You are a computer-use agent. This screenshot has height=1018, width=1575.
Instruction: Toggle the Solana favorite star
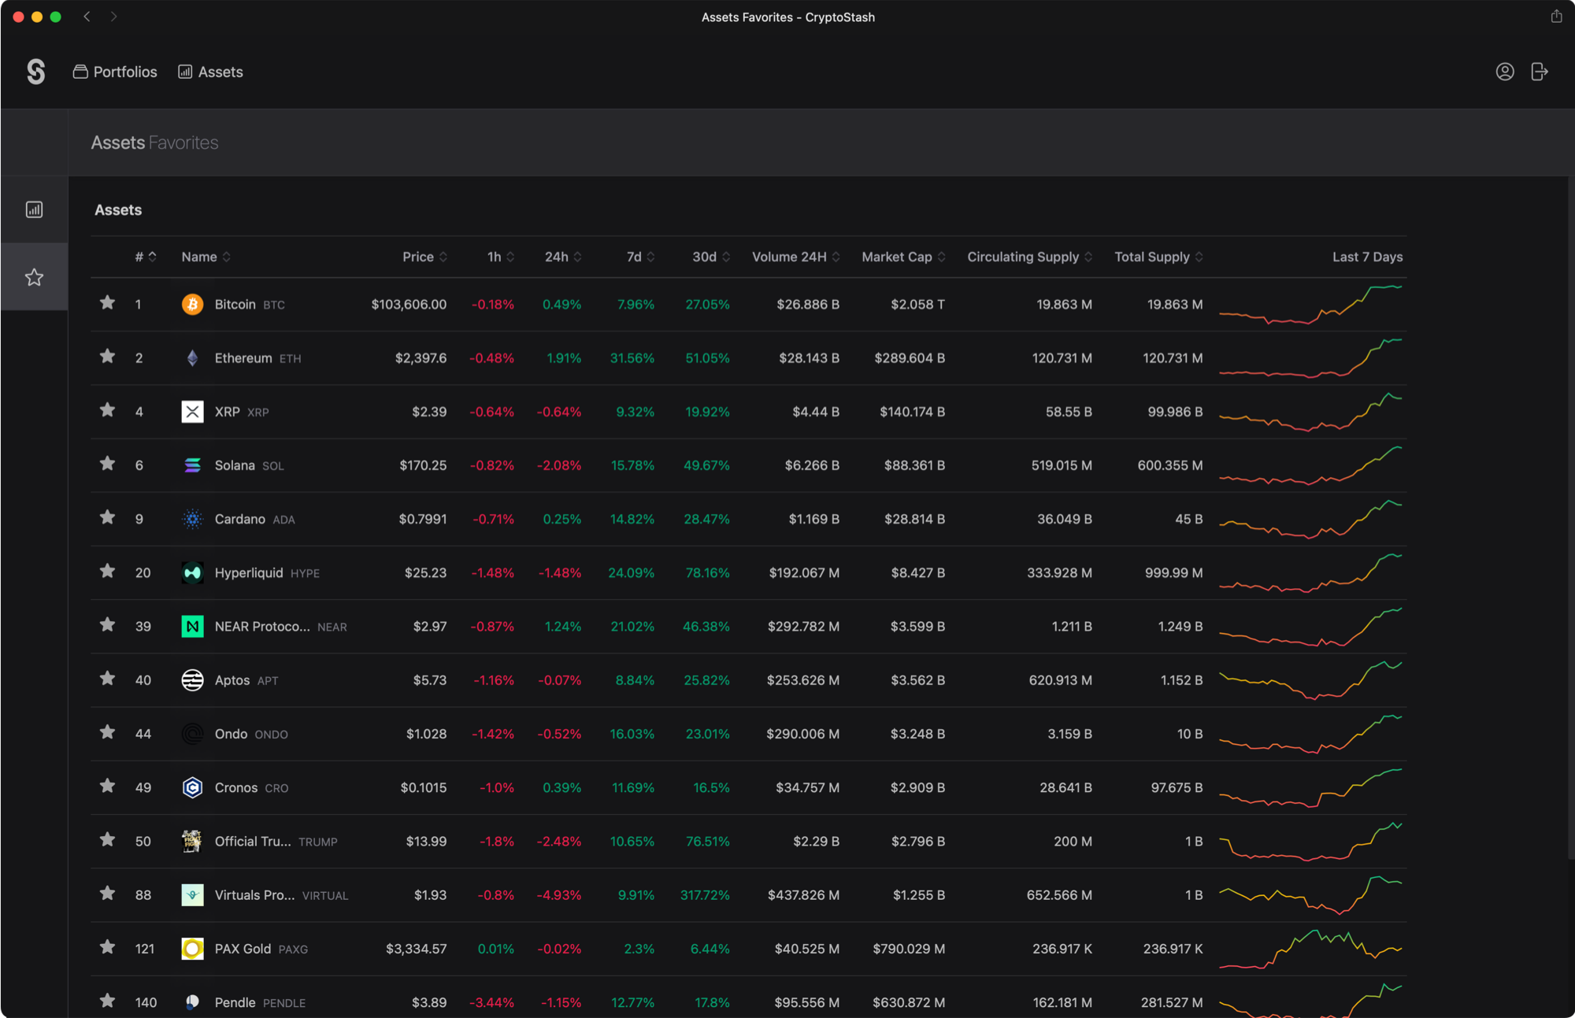tap(108, 463)
